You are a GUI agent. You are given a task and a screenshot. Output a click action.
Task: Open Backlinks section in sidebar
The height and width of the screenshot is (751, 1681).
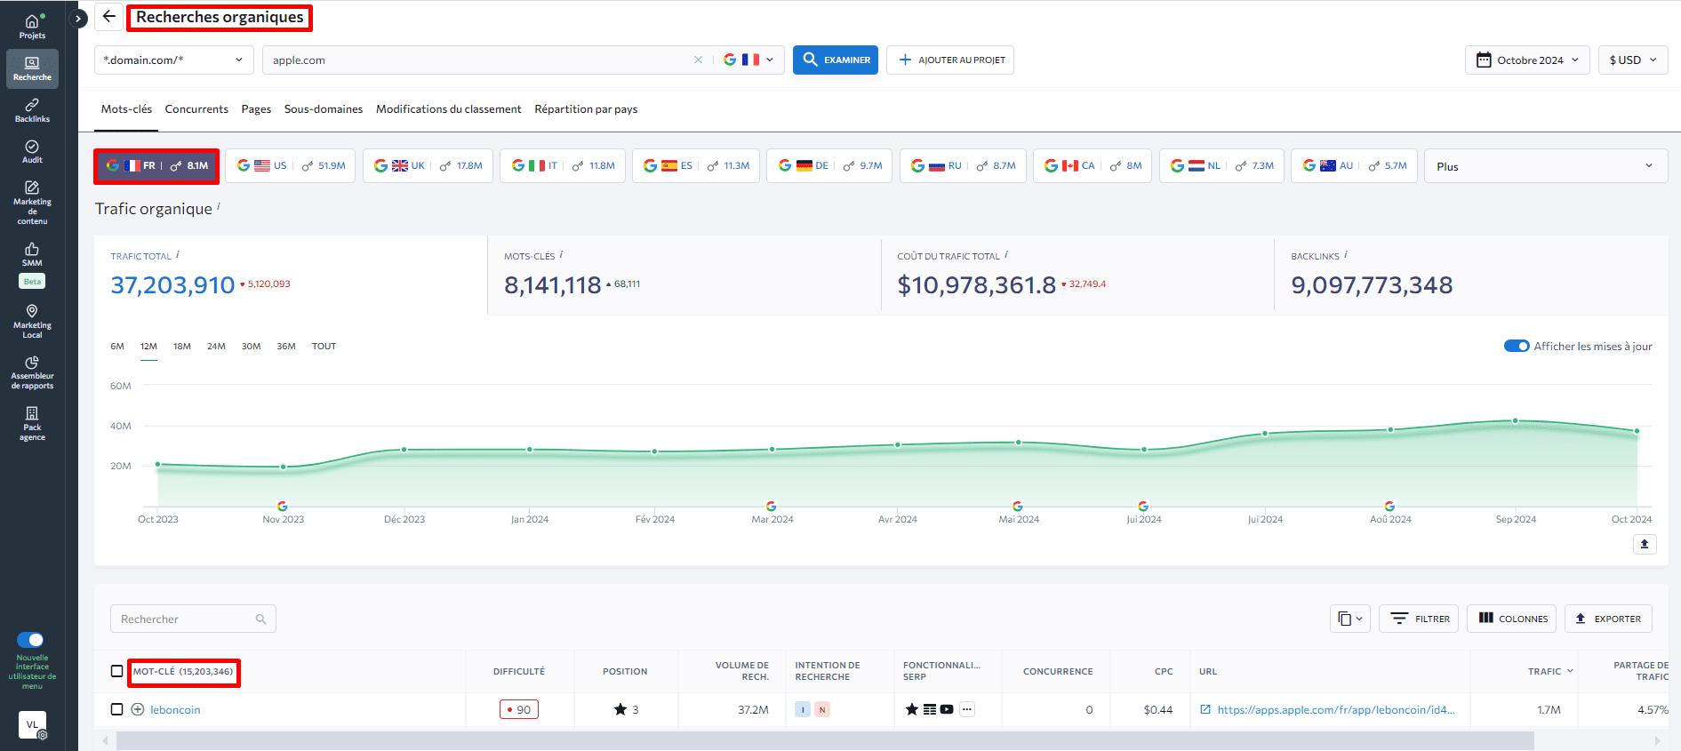coord(32,110)
